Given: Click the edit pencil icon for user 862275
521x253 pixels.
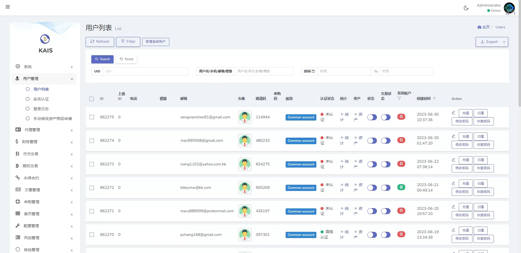Looking at the screenshot, I should pos(453,113).
